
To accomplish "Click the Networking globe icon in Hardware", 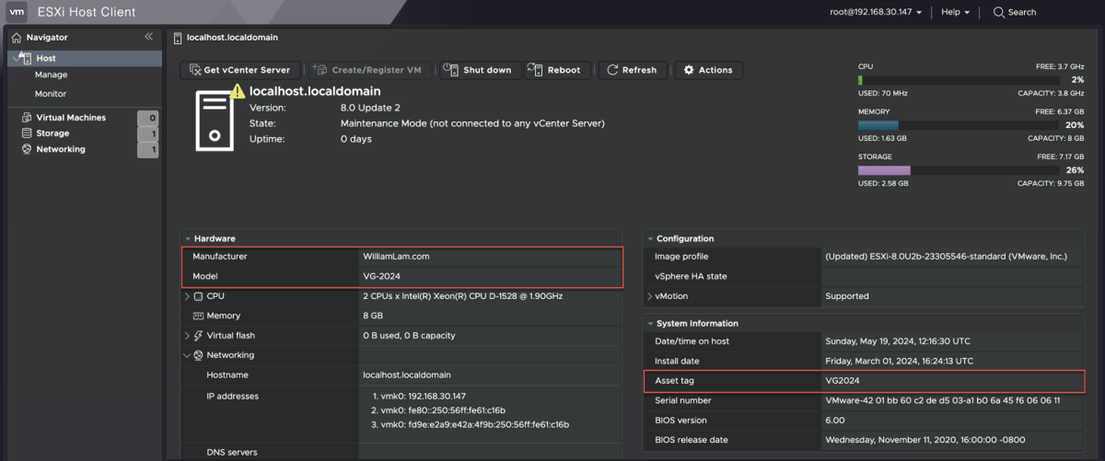I will tap(198, 355).
